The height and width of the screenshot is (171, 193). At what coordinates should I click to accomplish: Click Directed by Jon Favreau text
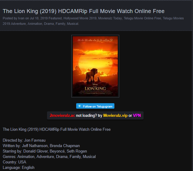[24, 140]
